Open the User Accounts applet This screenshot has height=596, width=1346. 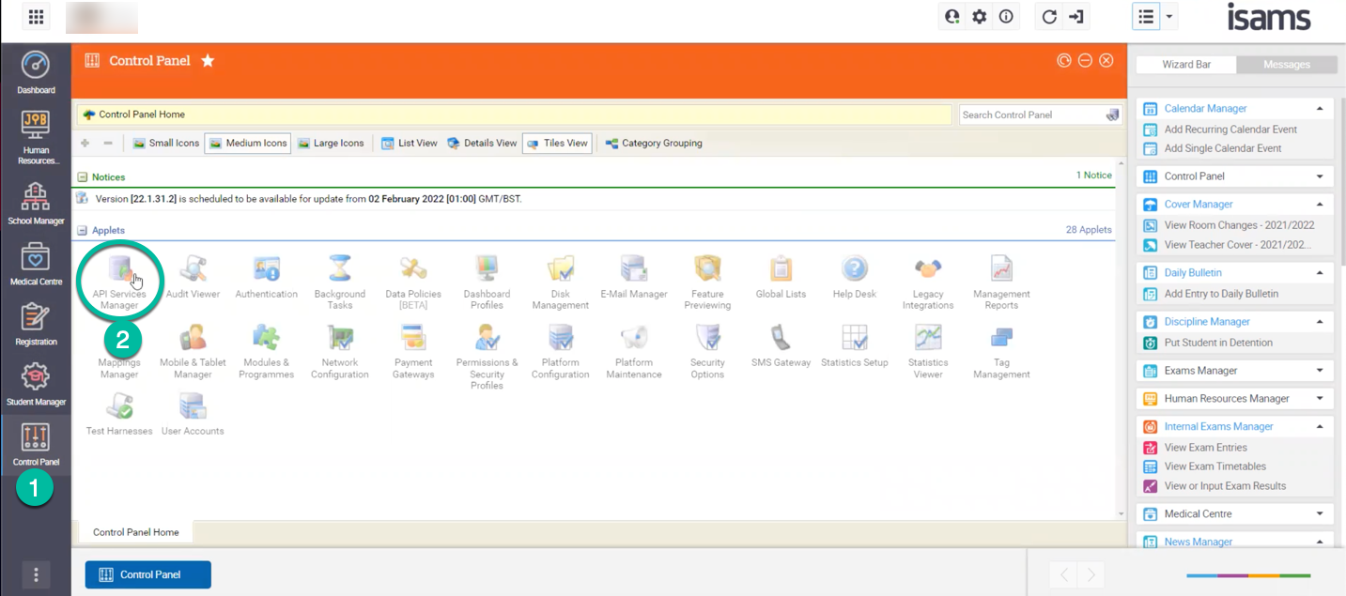click(193, 408)
